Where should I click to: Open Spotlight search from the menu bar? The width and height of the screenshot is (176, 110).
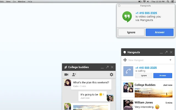click(168, 1)
